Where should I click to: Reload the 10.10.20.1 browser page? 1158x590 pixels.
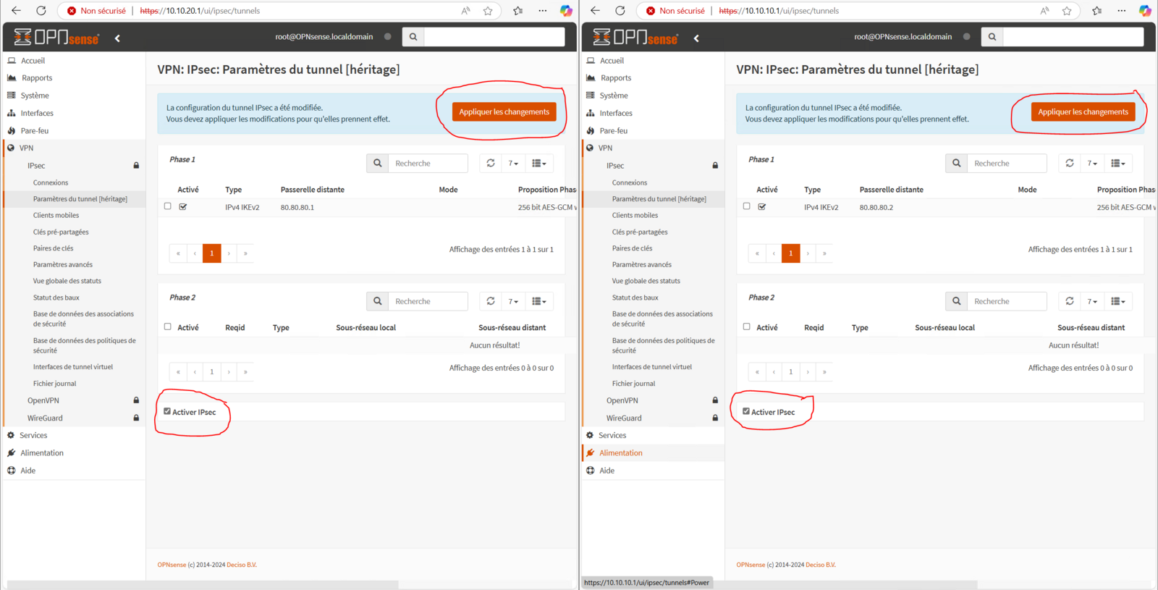coord(41,11)
